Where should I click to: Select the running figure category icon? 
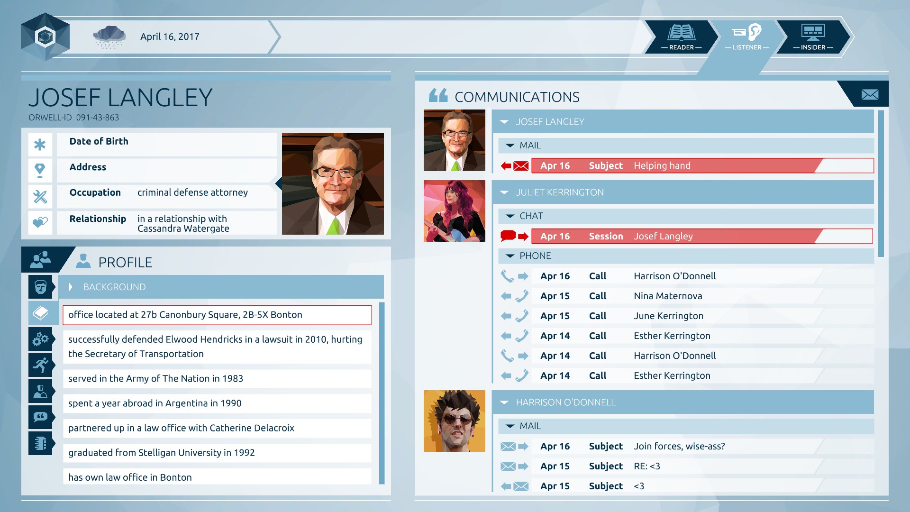(41, 365)
